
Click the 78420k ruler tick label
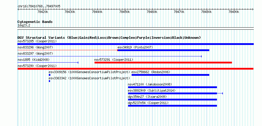click(x=43, y=12)
